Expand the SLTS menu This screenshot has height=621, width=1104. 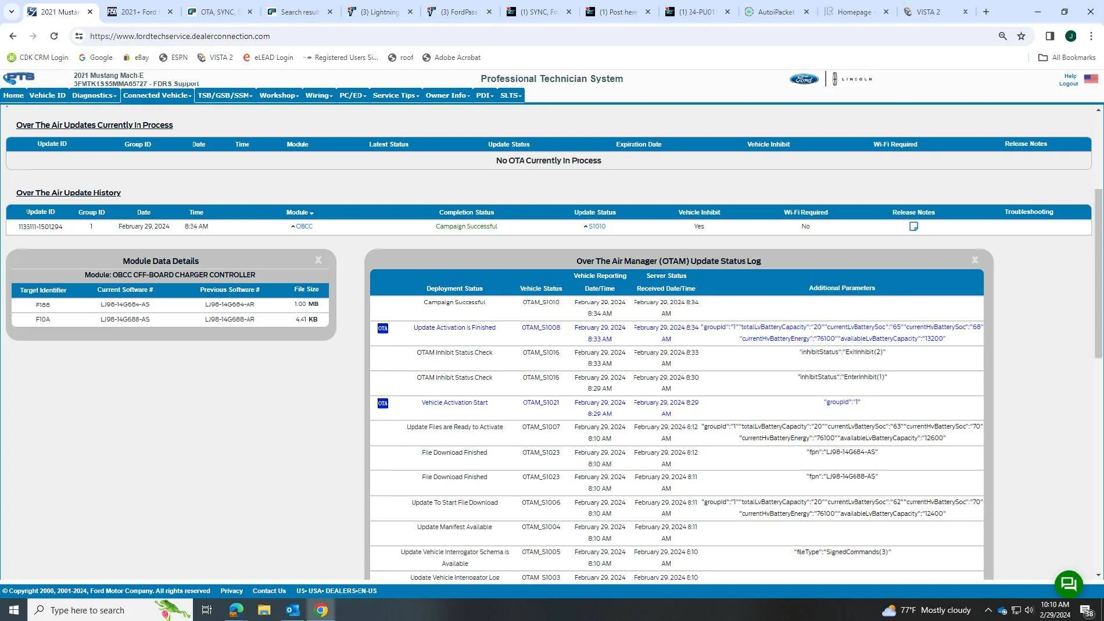click(511, 95)
